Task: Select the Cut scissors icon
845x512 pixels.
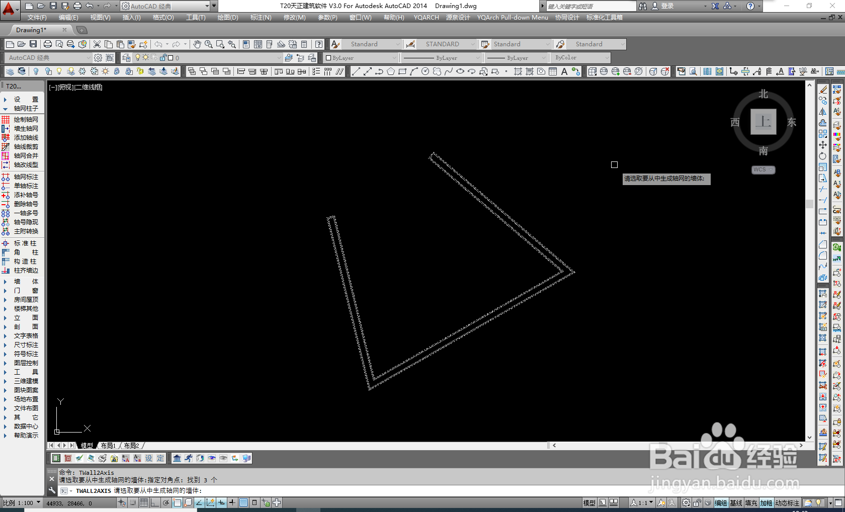Action: coord(97,44)
